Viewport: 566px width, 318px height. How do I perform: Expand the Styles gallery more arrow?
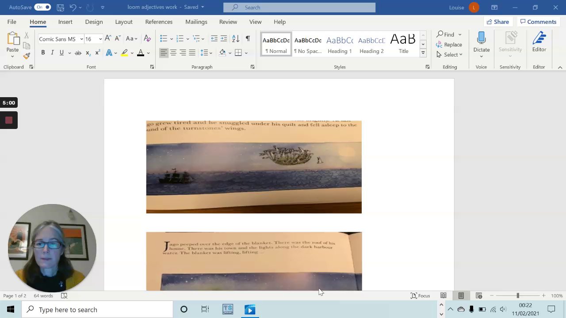tap(423, 53)
